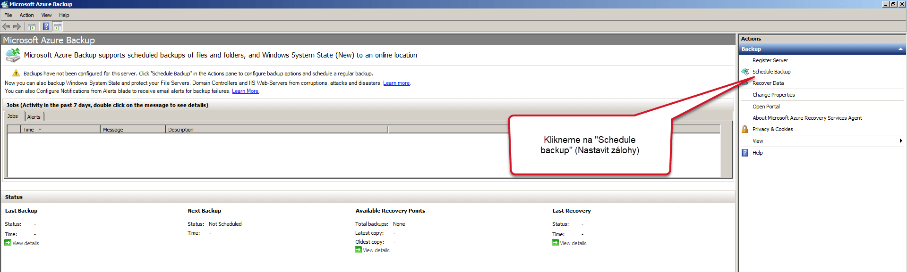
Task: Click View details arrow icon under Last Backup
Action: pos(8,243)
